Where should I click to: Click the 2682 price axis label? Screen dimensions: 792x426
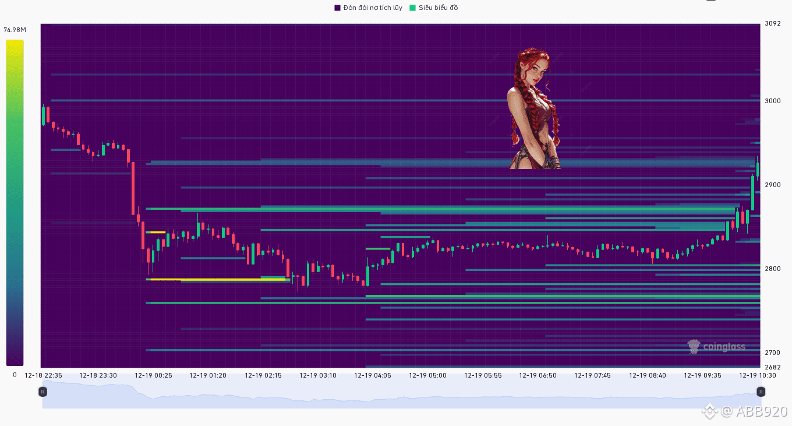[772, 367]
